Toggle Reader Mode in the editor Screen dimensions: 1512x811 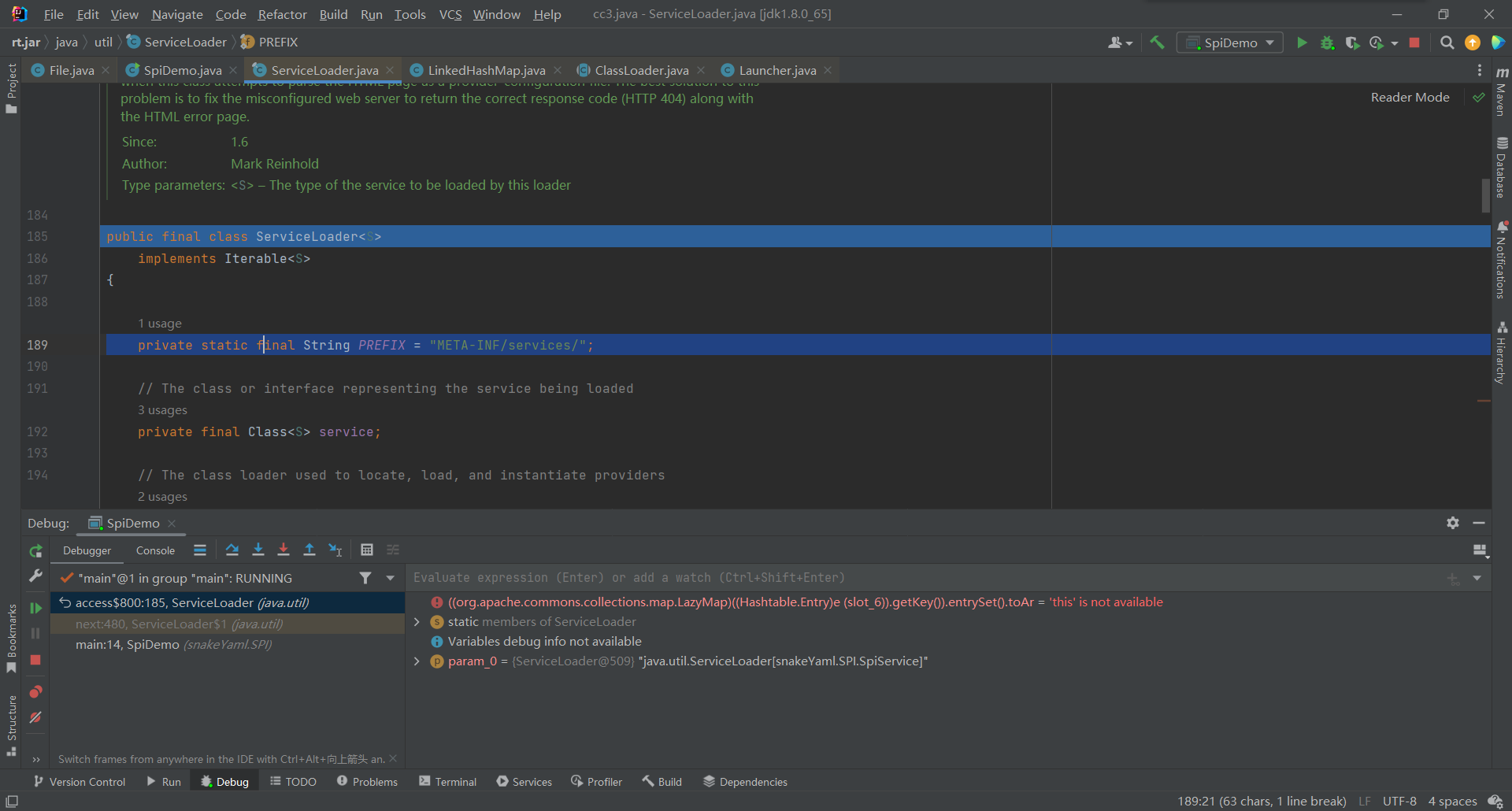click(1410, 98)
